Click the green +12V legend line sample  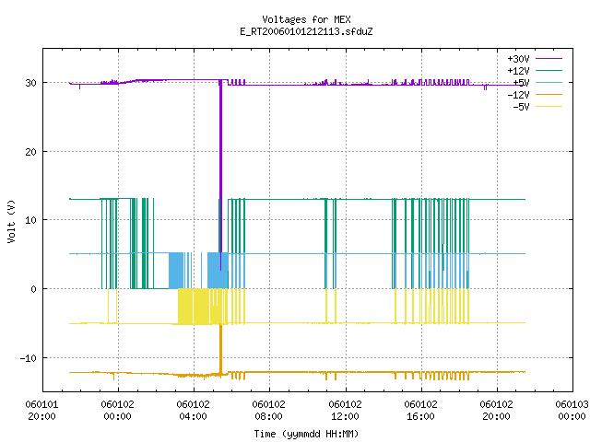(549, 70)
